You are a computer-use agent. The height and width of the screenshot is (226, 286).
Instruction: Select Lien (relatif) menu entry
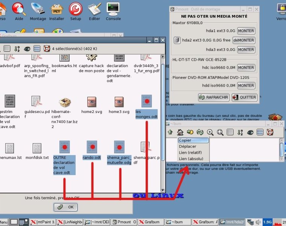tap(191, 153)
